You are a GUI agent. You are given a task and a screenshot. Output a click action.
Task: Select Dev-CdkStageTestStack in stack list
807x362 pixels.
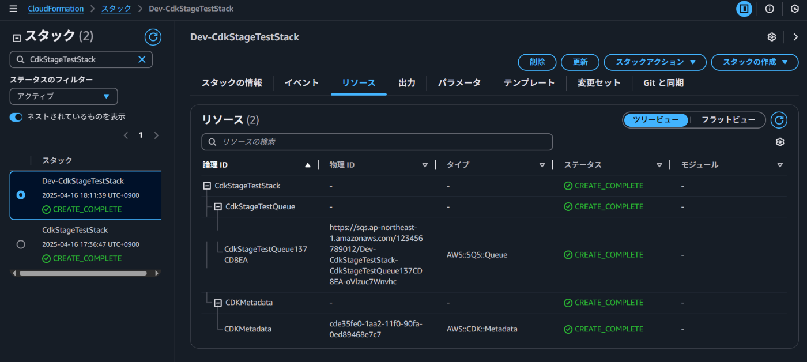[83, 181]
